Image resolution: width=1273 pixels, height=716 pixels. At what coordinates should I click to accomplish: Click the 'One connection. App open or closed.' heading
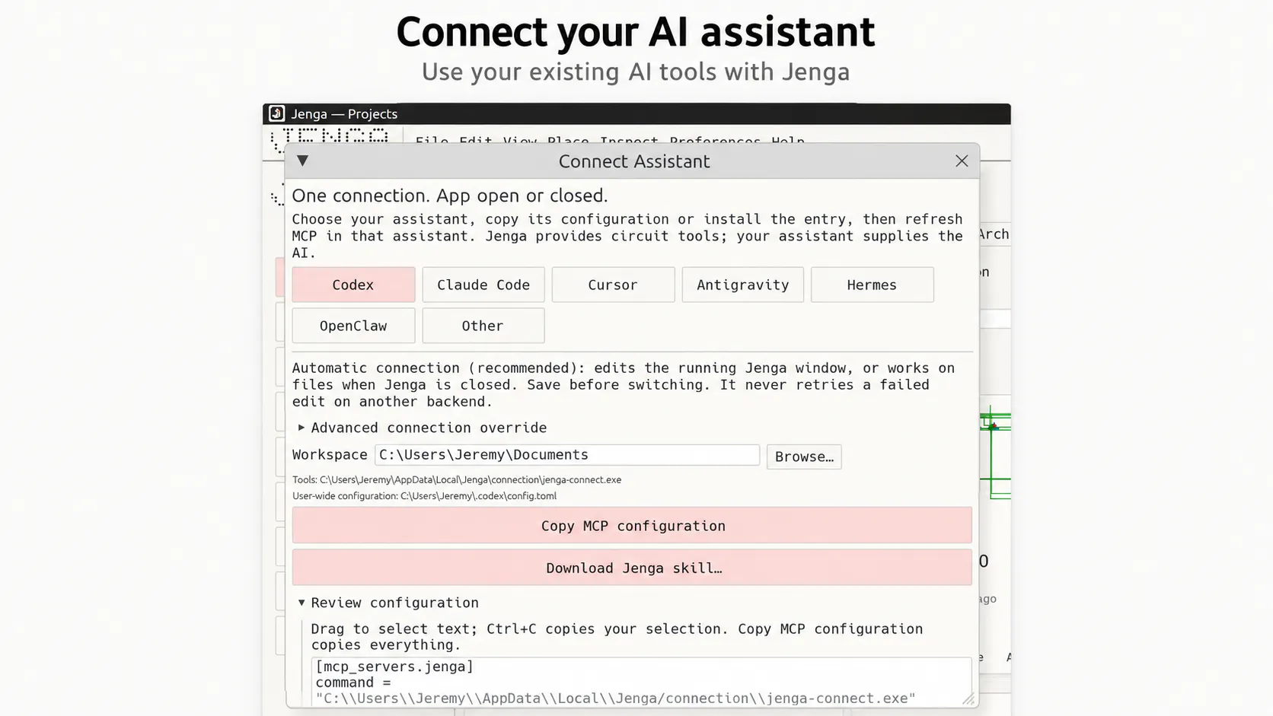[450, 196]
